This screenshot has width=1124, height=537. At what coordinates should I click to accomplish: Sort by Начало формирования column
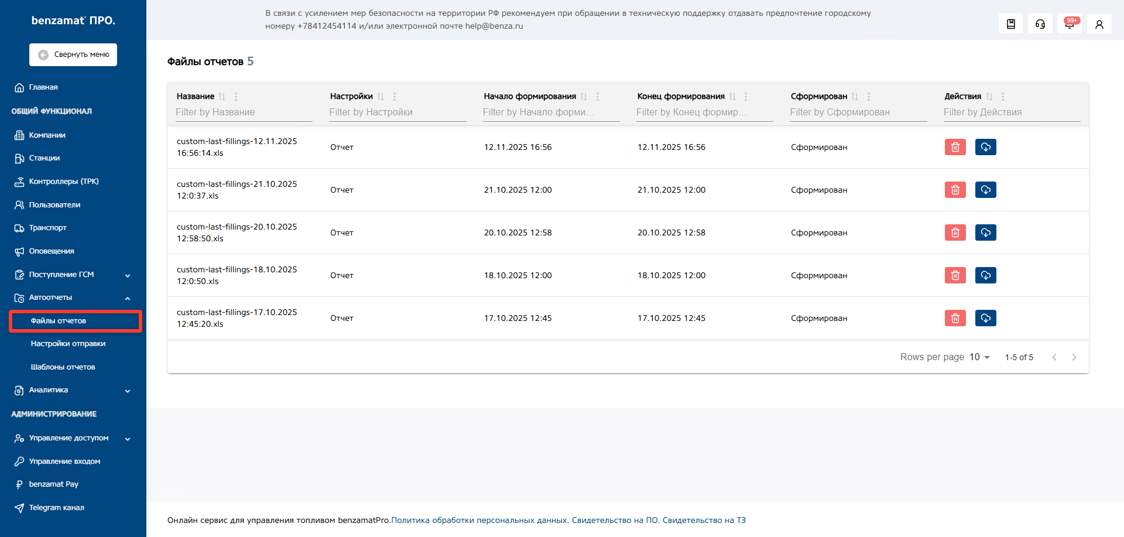pyautogui.click(x=584, y=97)
